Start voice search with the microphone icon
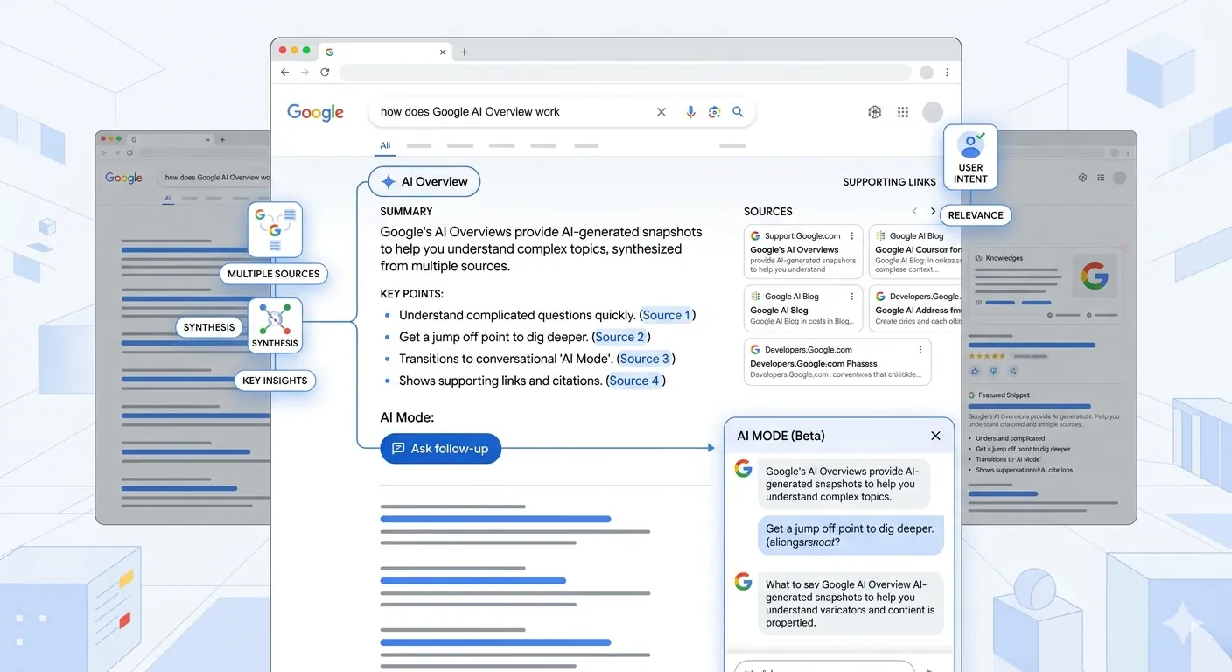 pyautogui.click(x=690, y=112)
